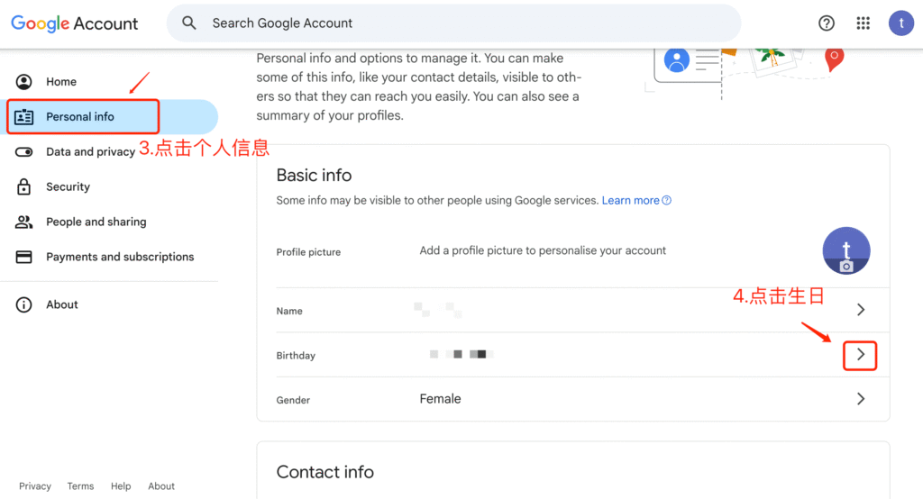Viewport: 923px width, 499px height.
Task: Open About in the sidebar
Action: pyautogui.click(x=62, y=304)
